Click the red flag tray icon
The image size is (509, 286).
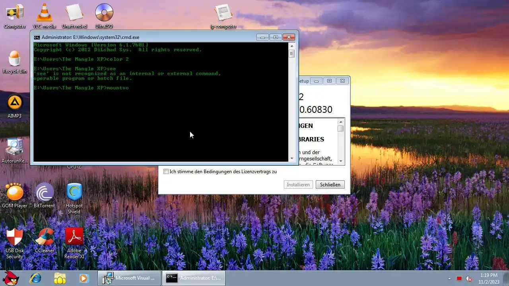click(459, 278)
